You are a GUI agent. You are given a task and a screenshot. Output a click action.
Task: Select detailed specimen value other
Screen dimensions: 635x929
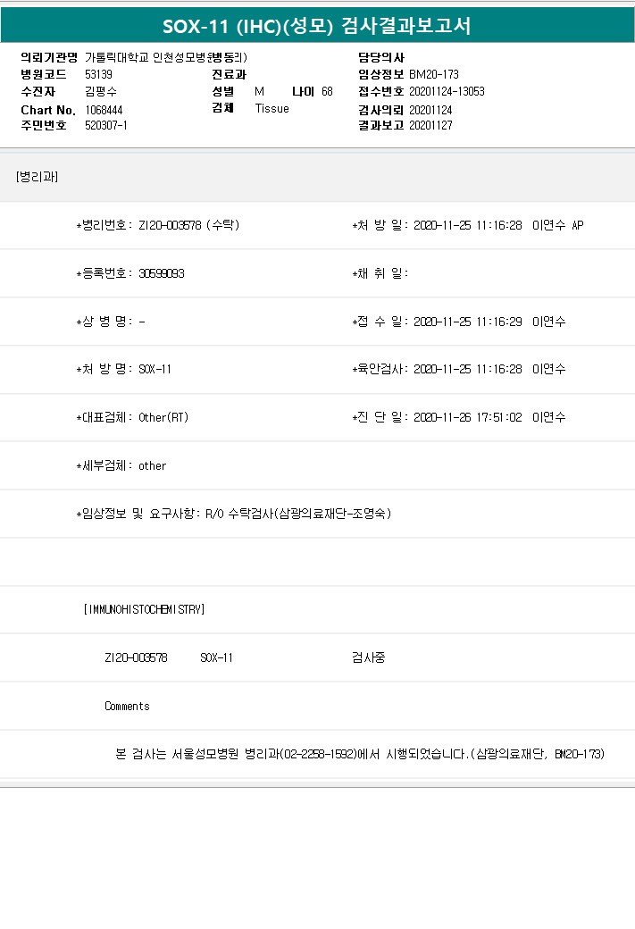click(x=152, y=465)
